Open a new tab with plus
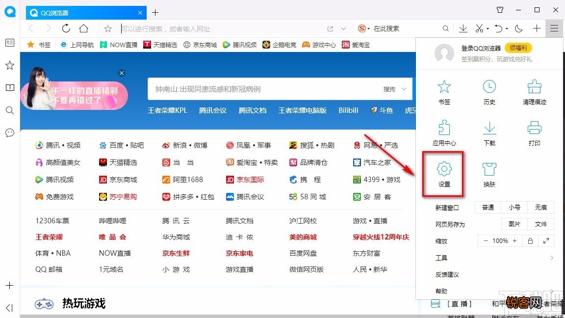 click(155, 13)
